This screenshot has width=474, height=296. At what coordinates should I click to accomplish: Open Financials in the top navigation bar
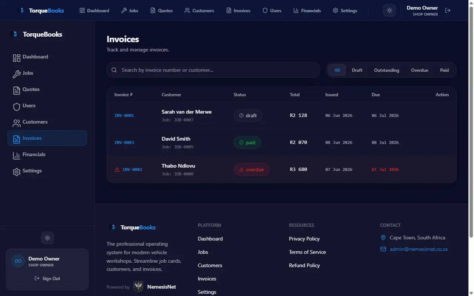[x=307, y=10]
